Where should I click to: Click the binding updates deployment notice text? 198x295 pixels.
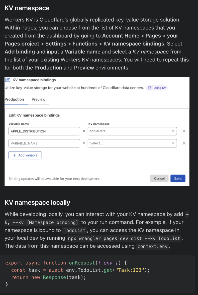[x=54, y=179]
